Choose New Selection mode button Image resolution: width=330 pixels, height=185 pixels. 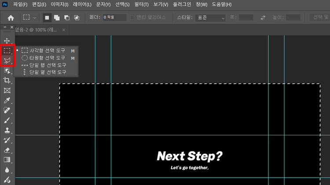coord(47,18)
